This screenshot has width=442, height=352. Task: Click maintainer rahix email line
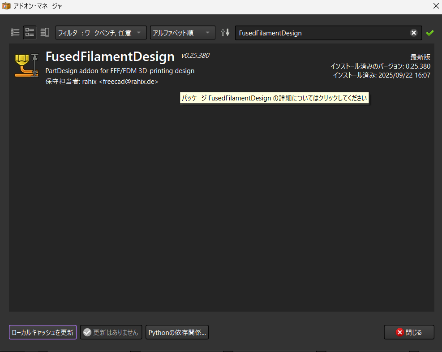(x=102, y=82)
